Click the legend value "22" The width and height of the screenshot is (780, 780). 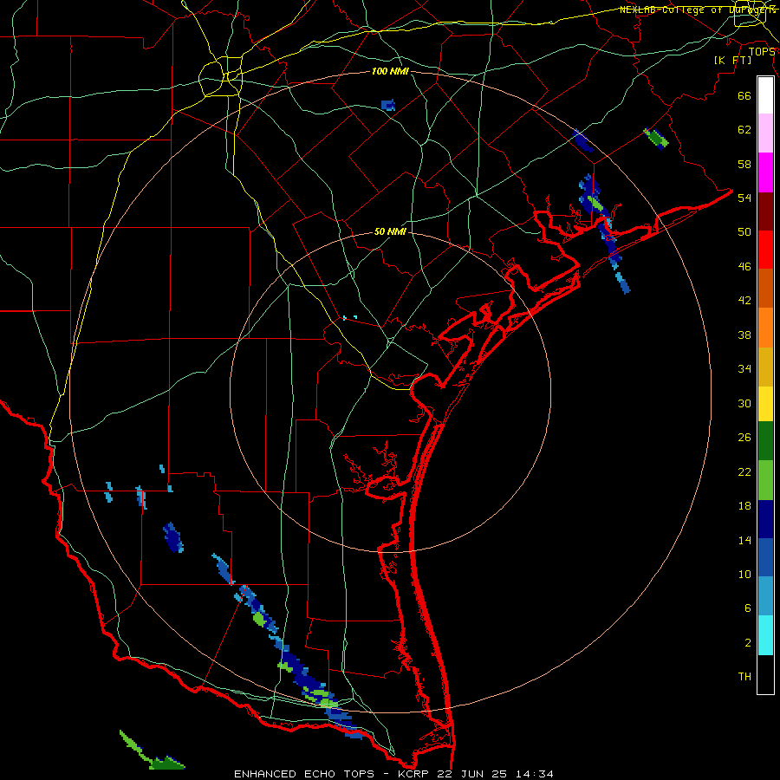744,471
